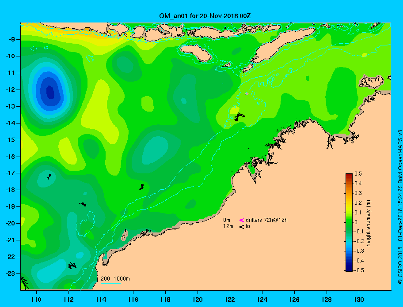
Task: Click the longitude label '130'
Action: tap(359, 300)
